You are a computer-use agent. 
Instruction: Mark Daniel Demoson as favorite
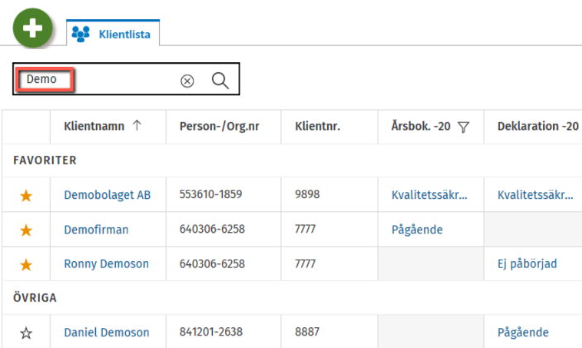pos(26,333)
